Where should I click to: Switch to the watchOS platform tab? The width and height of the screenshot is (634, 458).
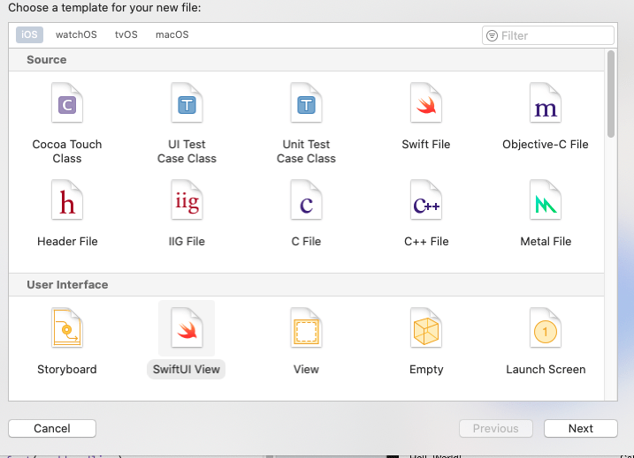76,35
